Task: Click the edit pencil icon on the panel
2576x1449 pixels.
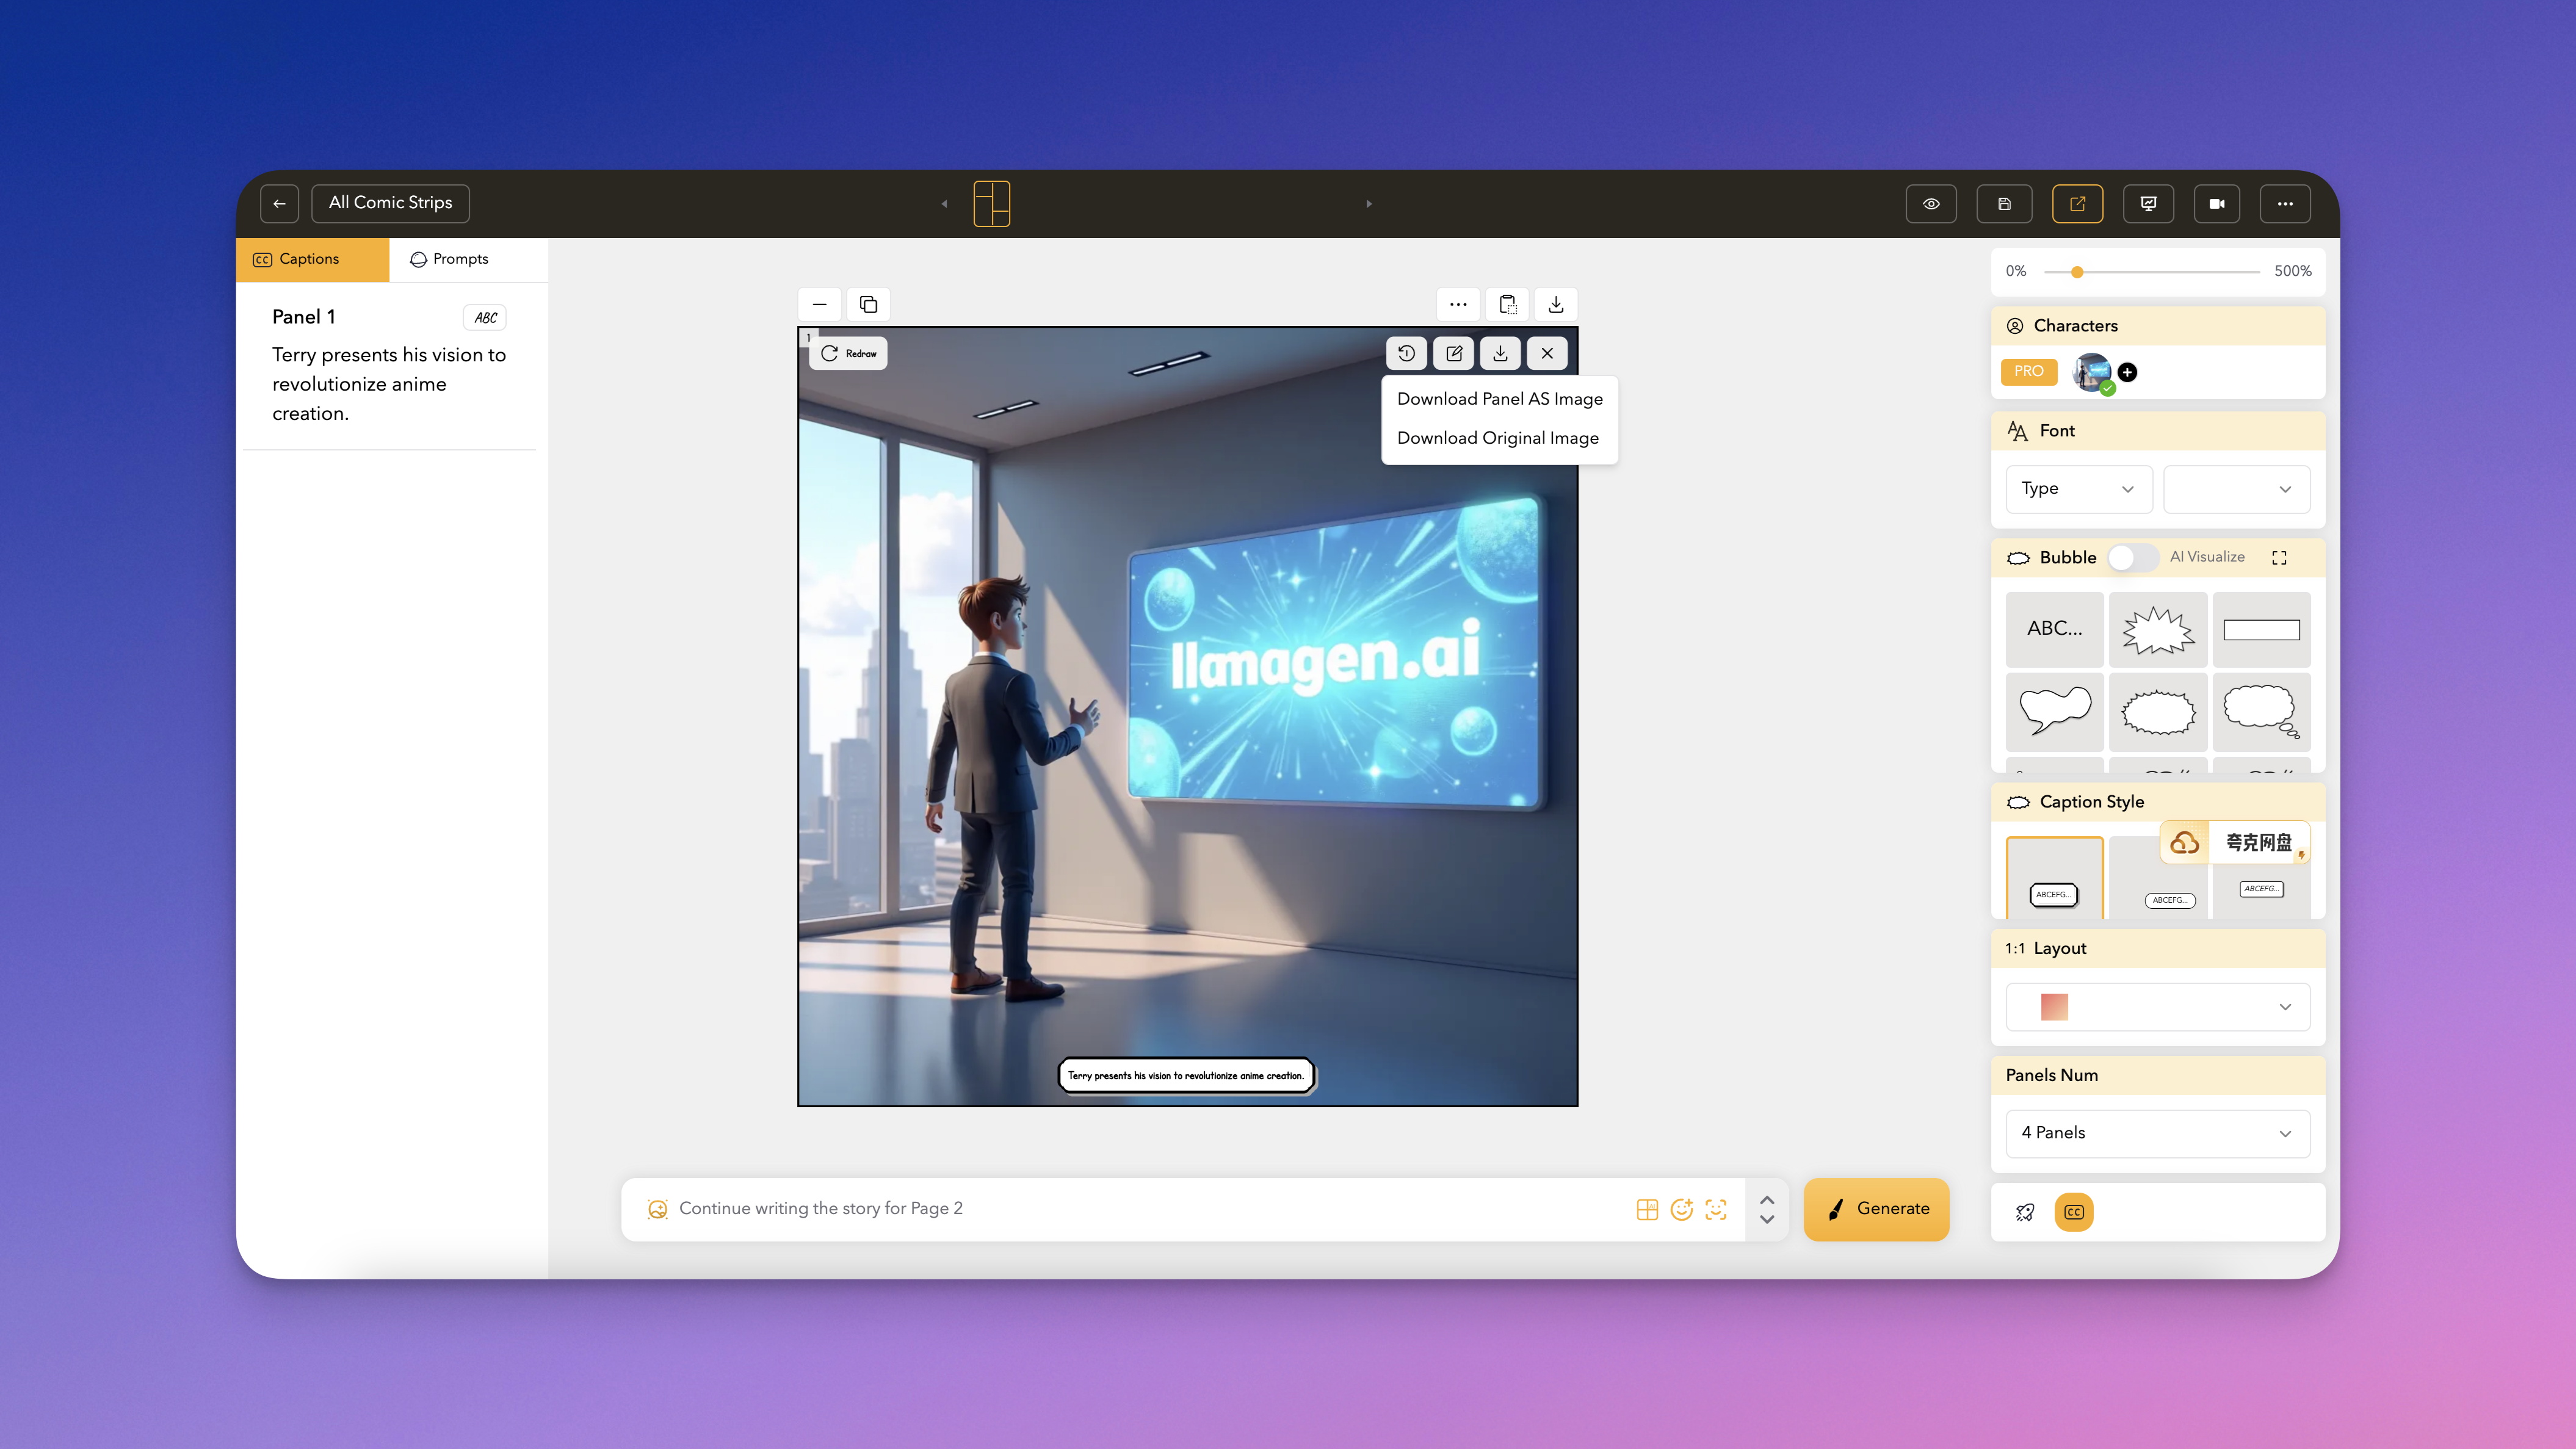Action: 1453,353
